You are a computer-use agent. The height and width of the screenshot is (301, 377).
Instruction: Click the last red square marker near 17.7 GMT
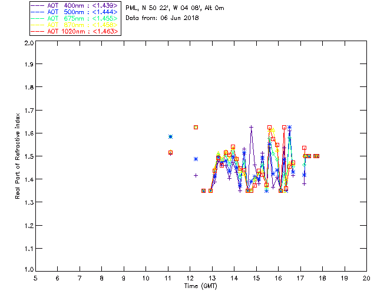tap(316, 156)
